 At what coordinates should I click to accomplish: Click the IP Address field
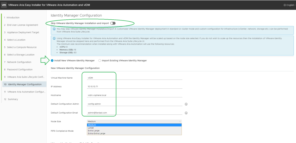pos(134,86)
